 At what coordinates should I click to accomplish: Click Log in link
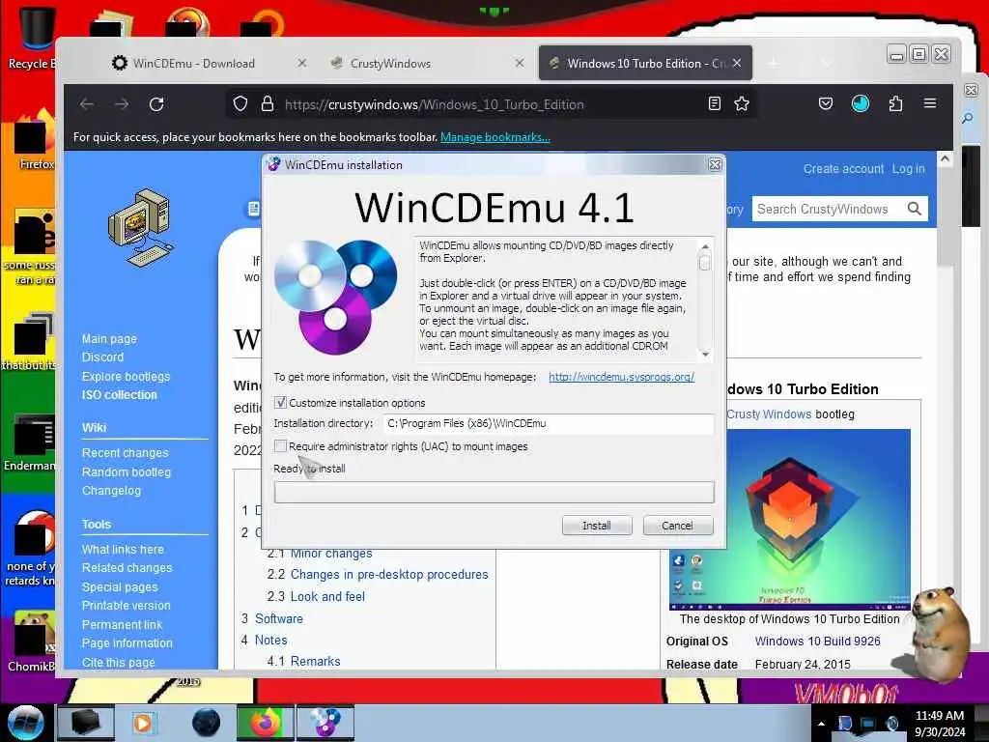(x=908, y=168)
